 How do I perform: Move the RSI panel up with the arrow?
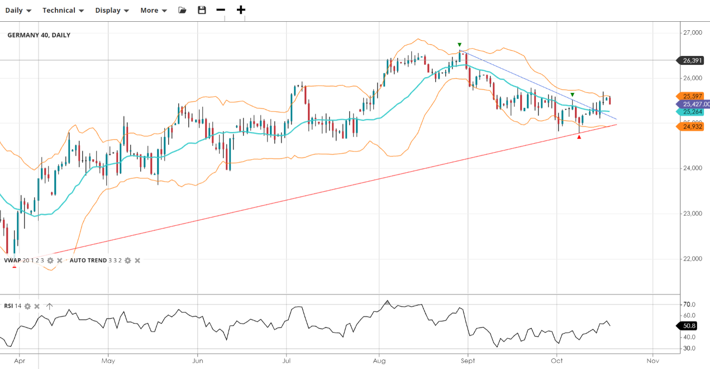click(x=49, y=306)
